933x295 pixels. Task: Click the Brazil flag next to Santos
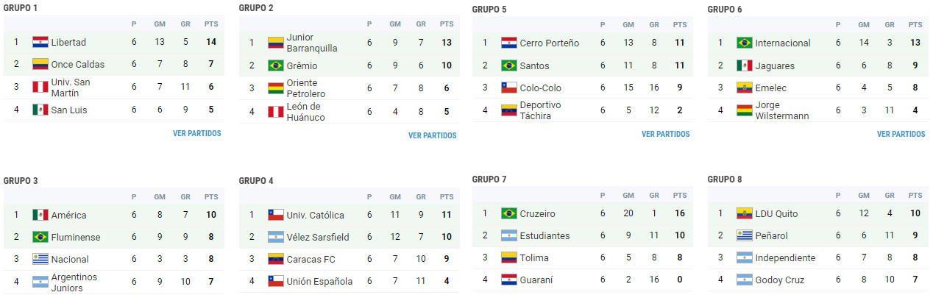click(509, 65)
